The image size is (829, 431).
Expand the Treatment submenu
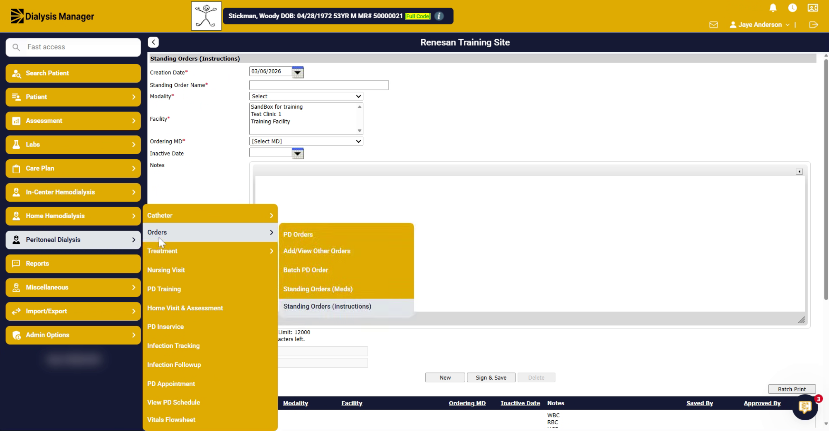[x=210, y=251]
